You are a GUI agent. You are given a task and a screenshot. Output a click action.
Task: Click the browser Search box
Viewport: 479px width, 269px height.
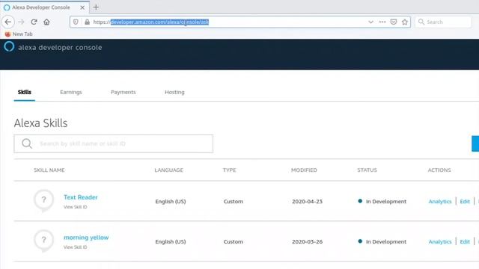(x=443, y=22)
